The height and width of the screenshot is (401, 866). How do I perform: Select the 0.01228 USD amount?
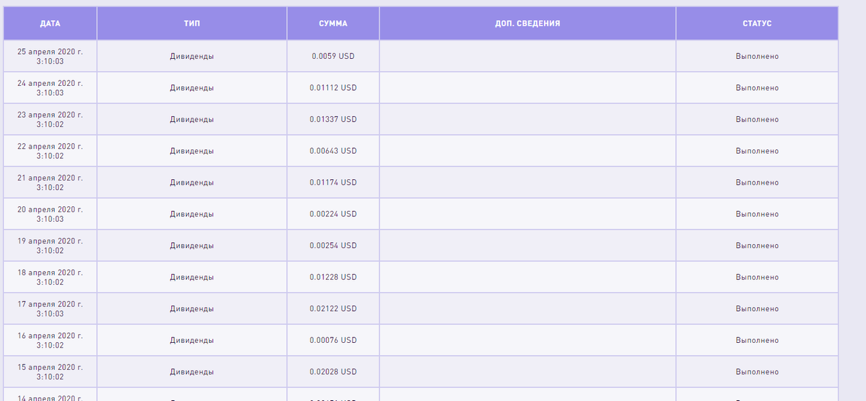point(334,277)
